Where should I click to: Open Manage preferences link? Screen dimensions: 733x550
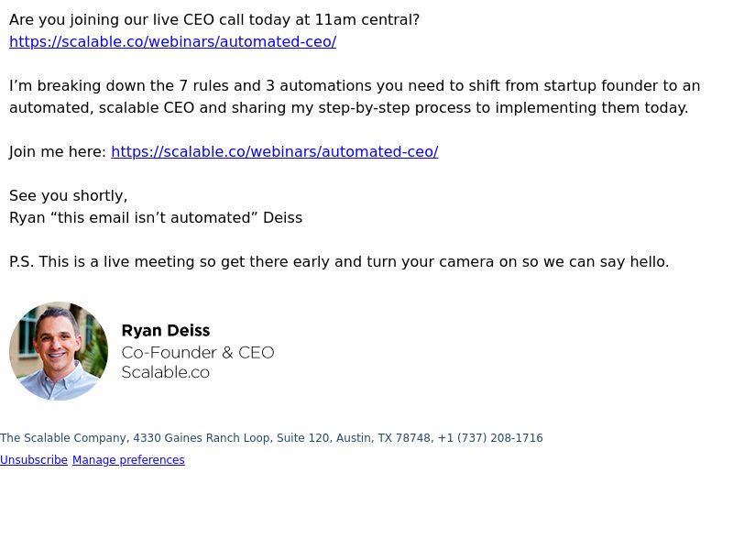pyautogui.click(x=128, y=460)
